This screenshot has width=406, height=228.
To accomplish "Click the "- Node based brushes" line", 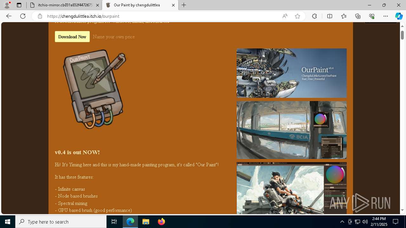I will [x=76, y=196].
